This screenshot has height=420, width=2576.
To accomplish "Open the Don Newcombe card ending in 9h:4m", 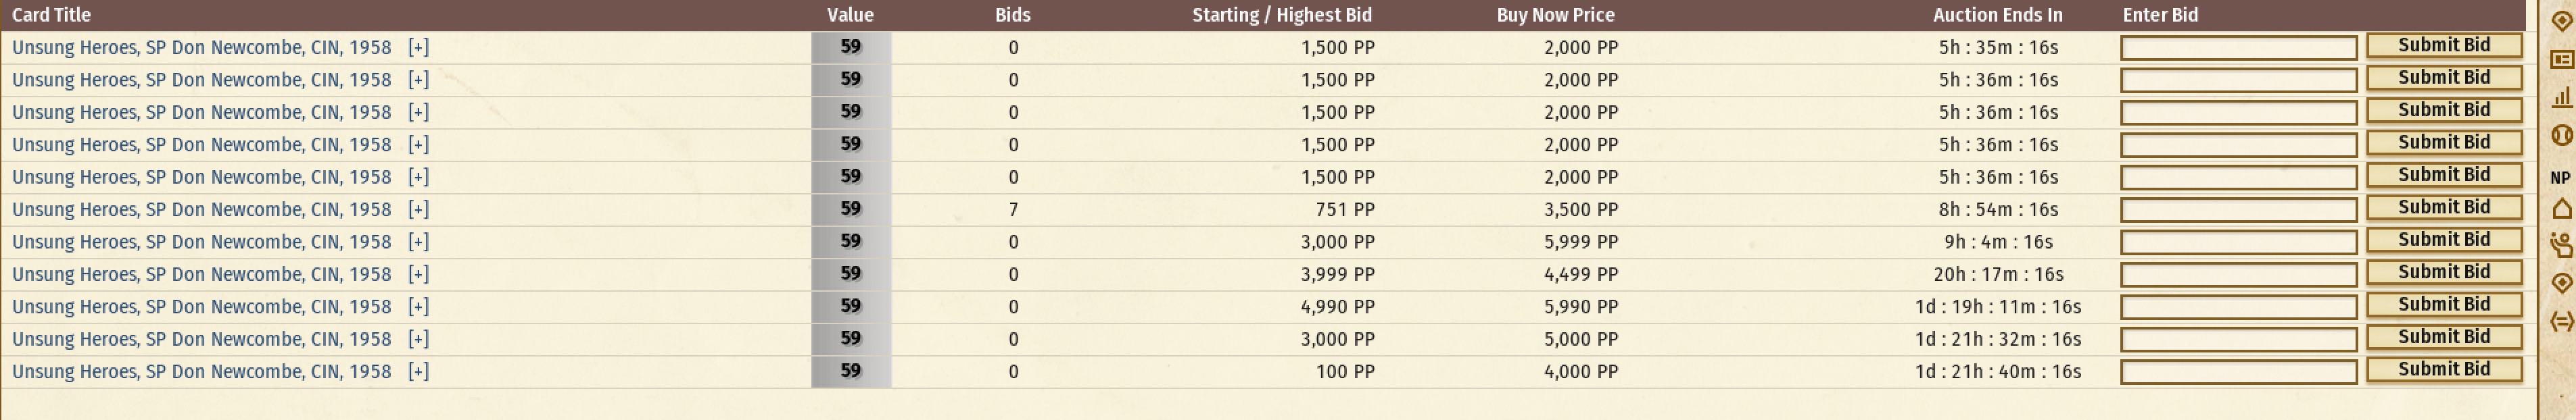I will tap(201, 242).
